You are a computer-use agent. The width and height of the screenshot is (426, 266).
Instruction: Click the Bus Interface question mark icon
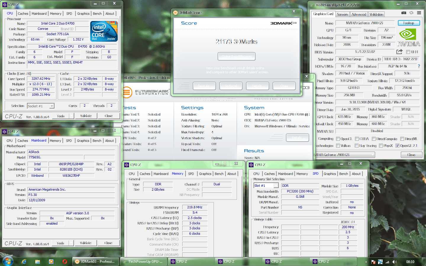[419, 66]
